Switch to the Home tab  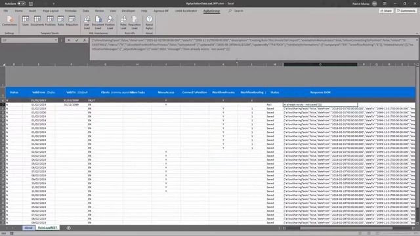(x=19, y=10)
